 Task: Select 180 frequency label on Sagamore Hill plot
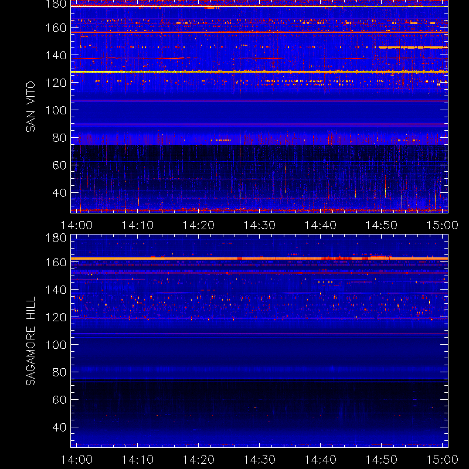[x=56, y=238]
